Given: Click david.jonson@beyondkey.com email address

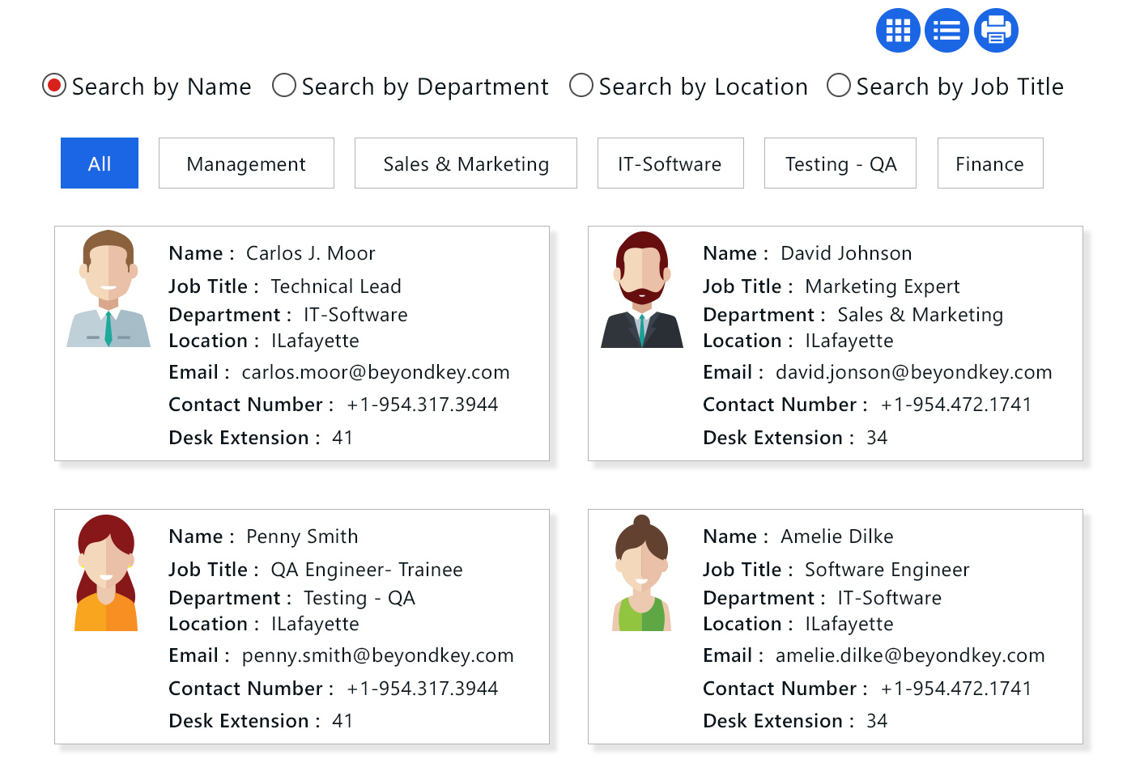Looking at the screenshot, I should tap(913, 372).
